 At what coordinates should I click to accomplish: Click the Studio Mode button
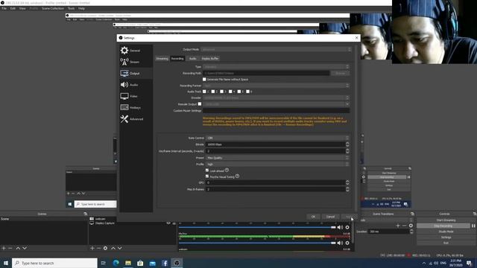[446, 232]
